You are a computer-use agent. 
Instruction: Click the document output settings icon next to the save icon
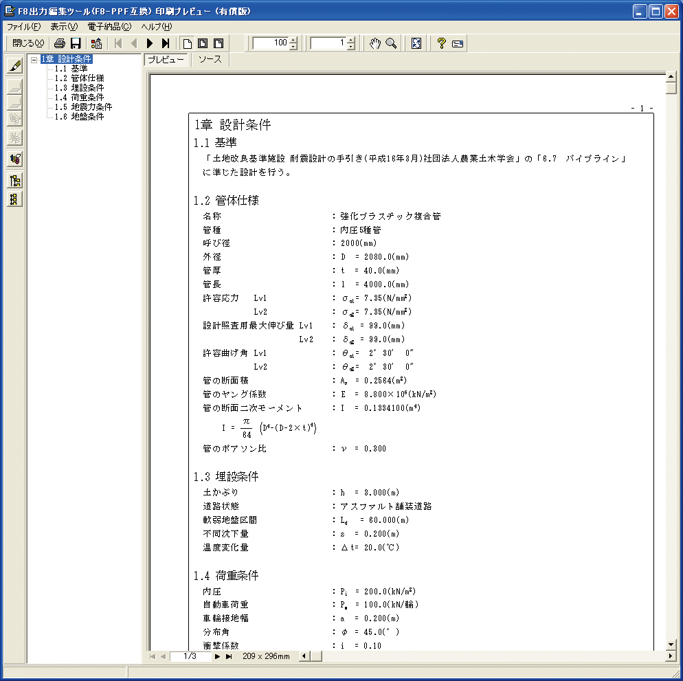(96, 43)
